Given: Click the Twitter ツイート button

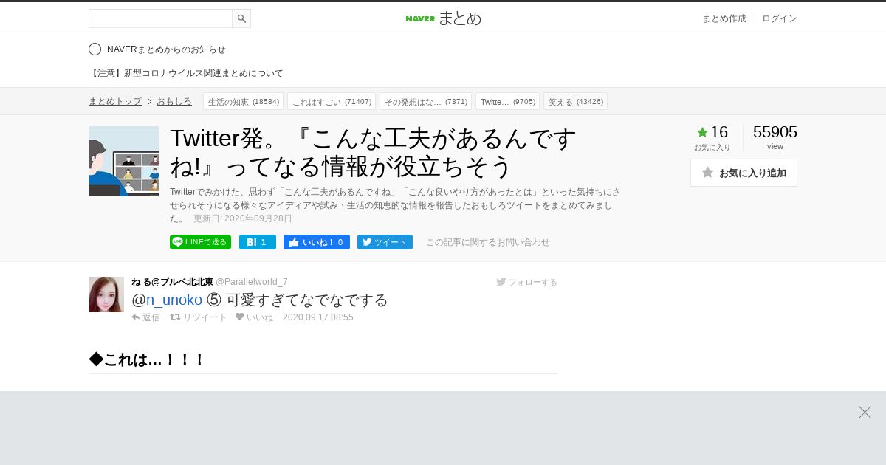Looking at the screenshot, I should coord(385,242).
